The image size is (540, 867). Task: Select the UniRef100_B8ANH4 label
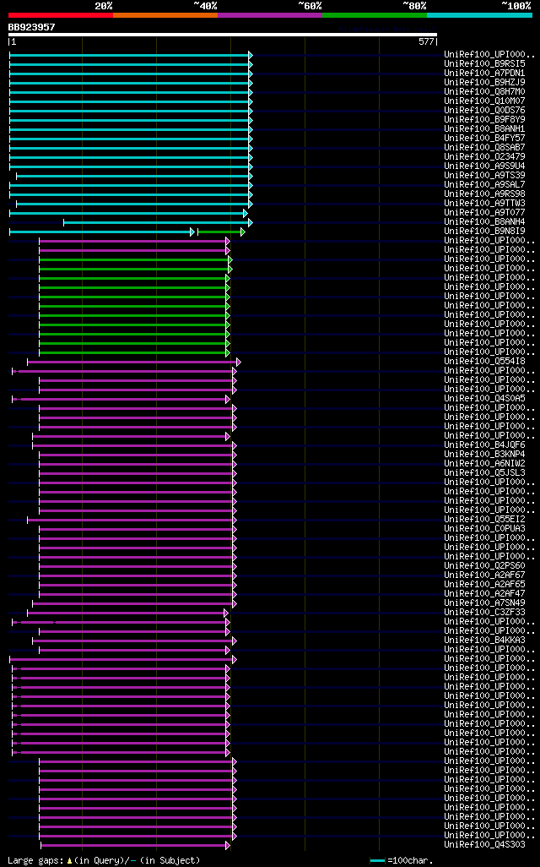[x=484, y=221]
